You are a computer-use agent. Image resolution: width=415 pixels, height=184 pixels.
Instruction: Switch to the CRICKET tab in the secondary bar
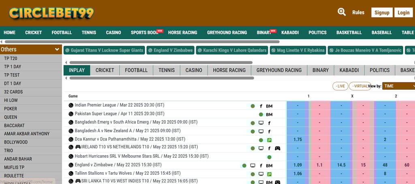pyautogui.click(x=105, y=70)
